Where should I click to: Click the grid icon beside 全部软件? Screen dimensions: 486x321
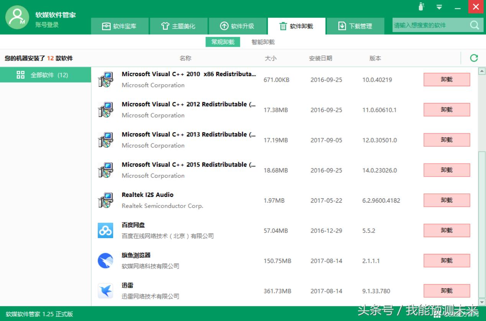[x=20, y=75]
